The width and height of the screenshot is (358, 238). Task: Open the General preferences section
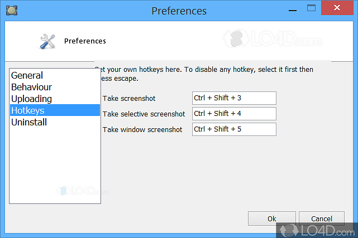tap(55, 75)
